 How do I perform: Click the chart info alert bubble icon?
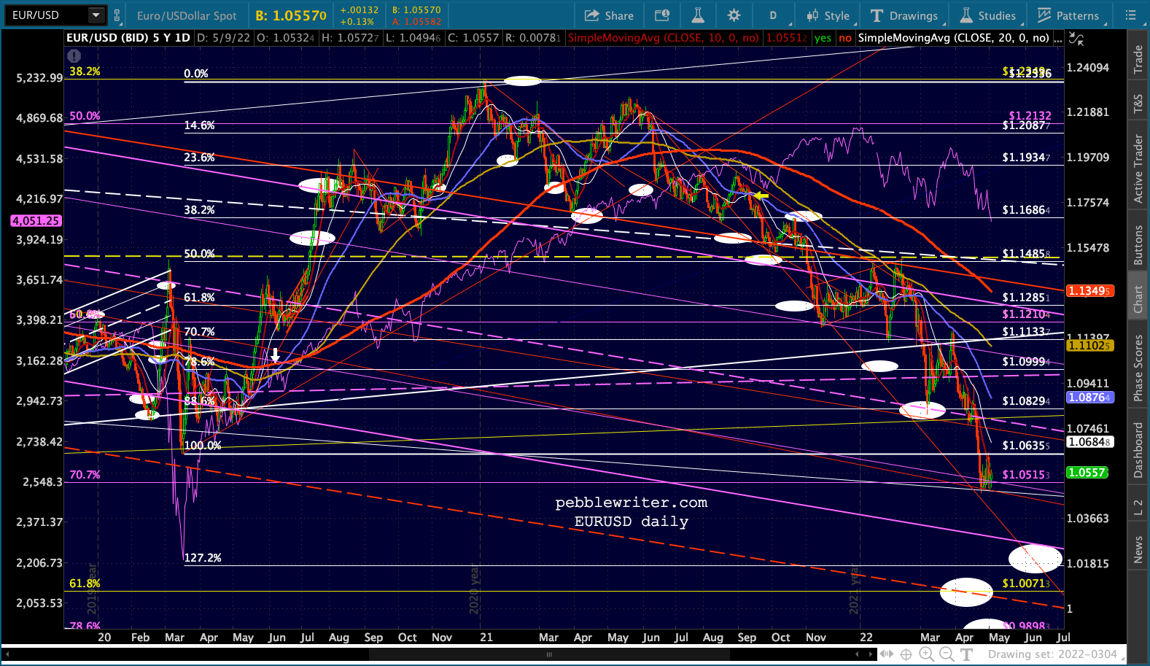coord(74,55)
